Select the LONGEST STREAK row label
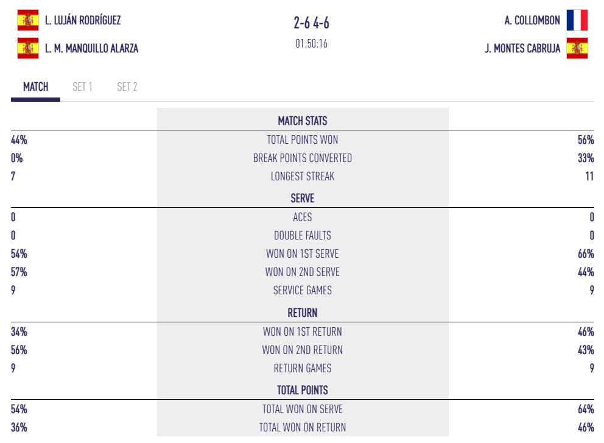This screenshot has height=443, width=604. coord(303,176)
